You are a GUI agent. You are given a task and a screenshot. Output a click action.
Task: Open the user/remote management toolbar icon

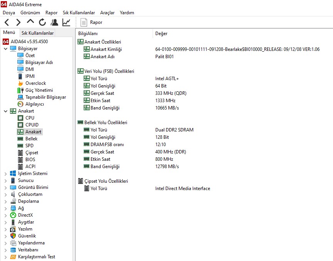click(x=54, y=22)
